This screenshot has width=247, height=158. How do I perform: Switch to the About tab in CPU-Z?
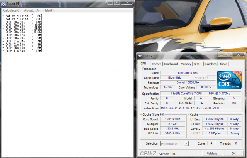(223, 64)
